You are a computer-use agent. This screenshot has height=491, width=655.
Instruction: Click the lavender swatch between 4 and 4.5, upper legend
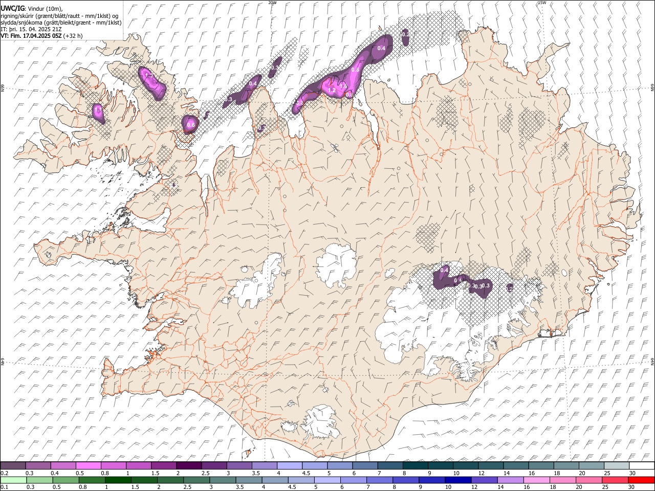click(289, 465)
